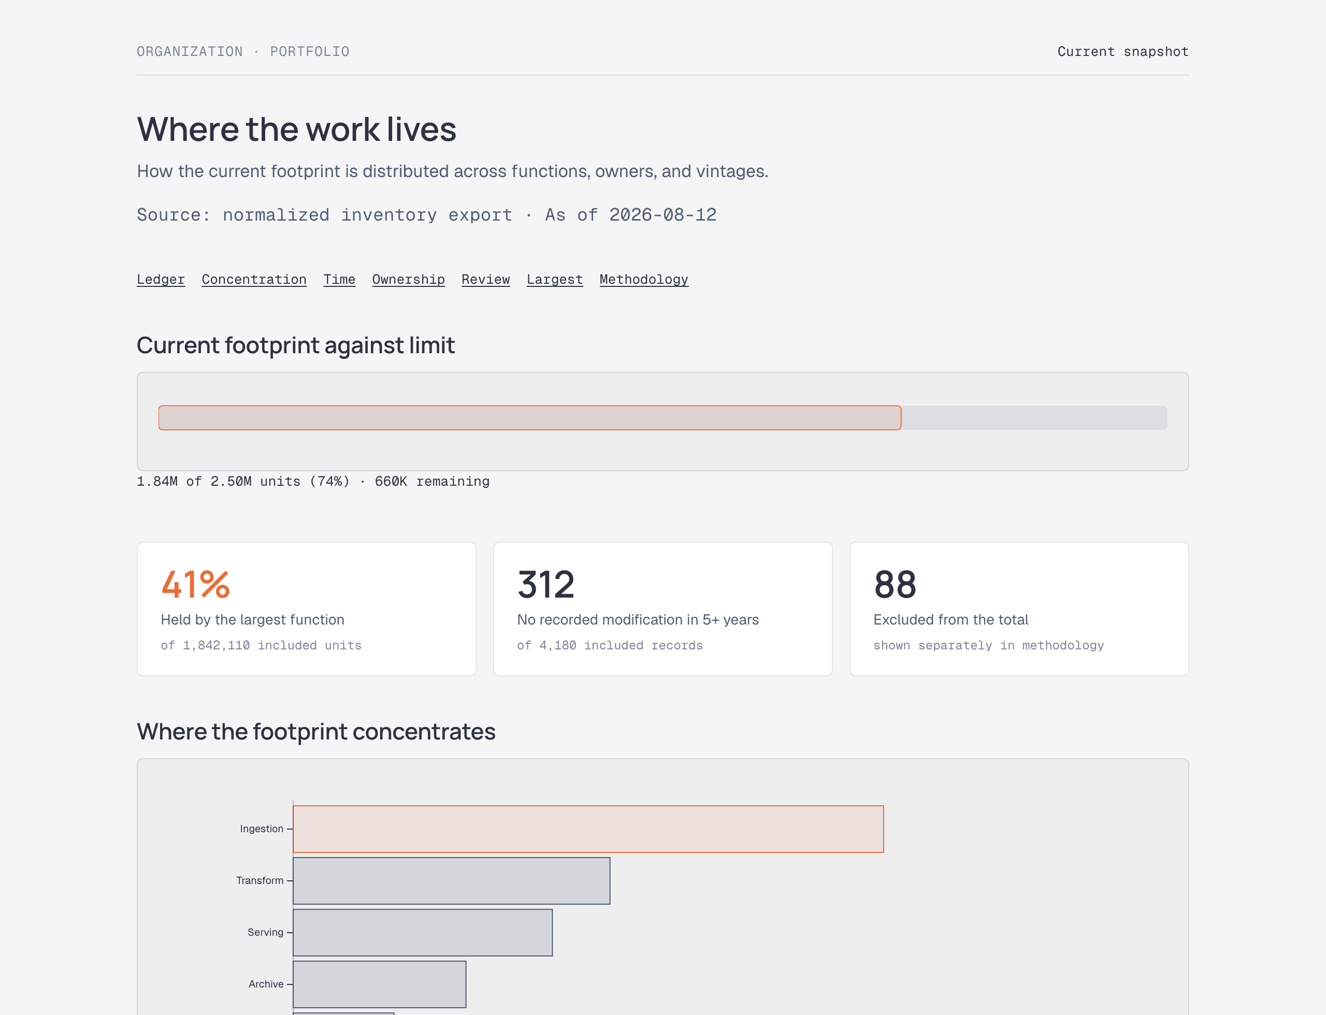Click the Archive axis label
Screen dimensions: 1326x1015
(266, 984)
